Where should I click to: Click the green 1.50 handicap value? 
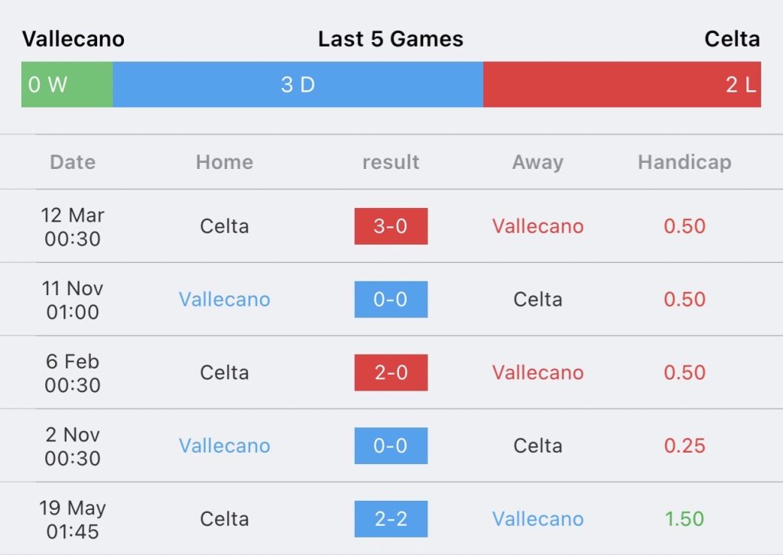pyautogui.click(x=684, y=519)
